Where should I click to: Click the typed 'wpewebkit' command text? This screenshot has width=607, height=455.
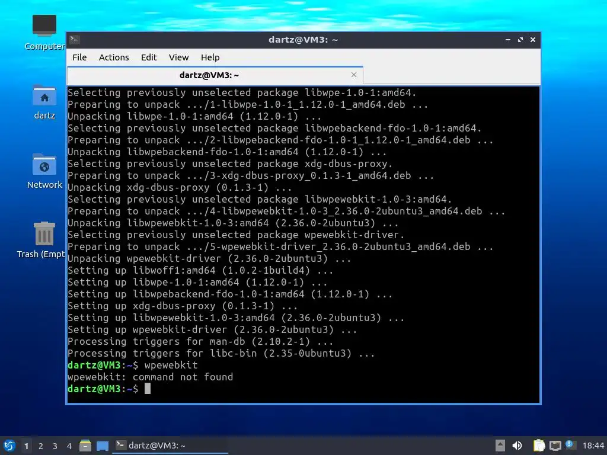(171, 365)
